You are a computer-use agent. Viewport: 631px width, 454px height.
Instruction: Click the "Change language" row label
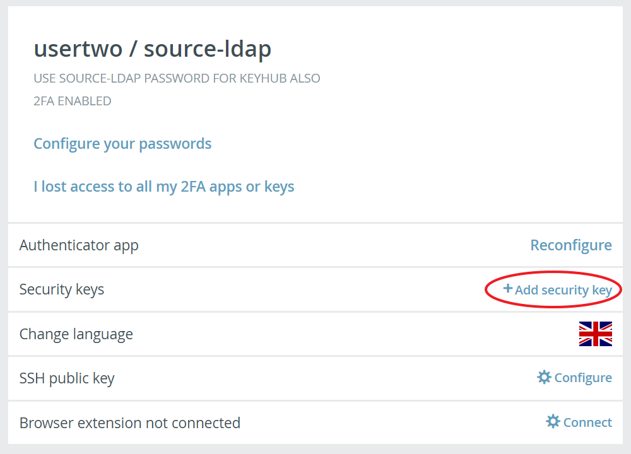click(x=76, y=334)
